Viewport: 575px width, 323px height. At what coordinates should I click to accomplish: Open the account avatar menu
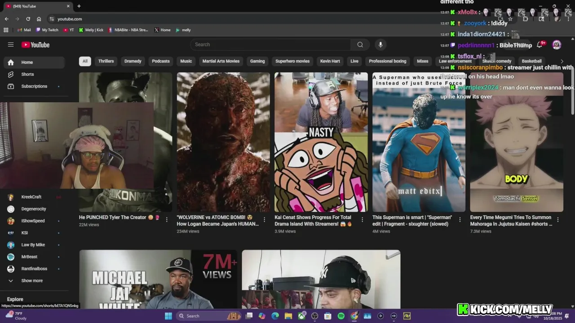pos(557,44)
